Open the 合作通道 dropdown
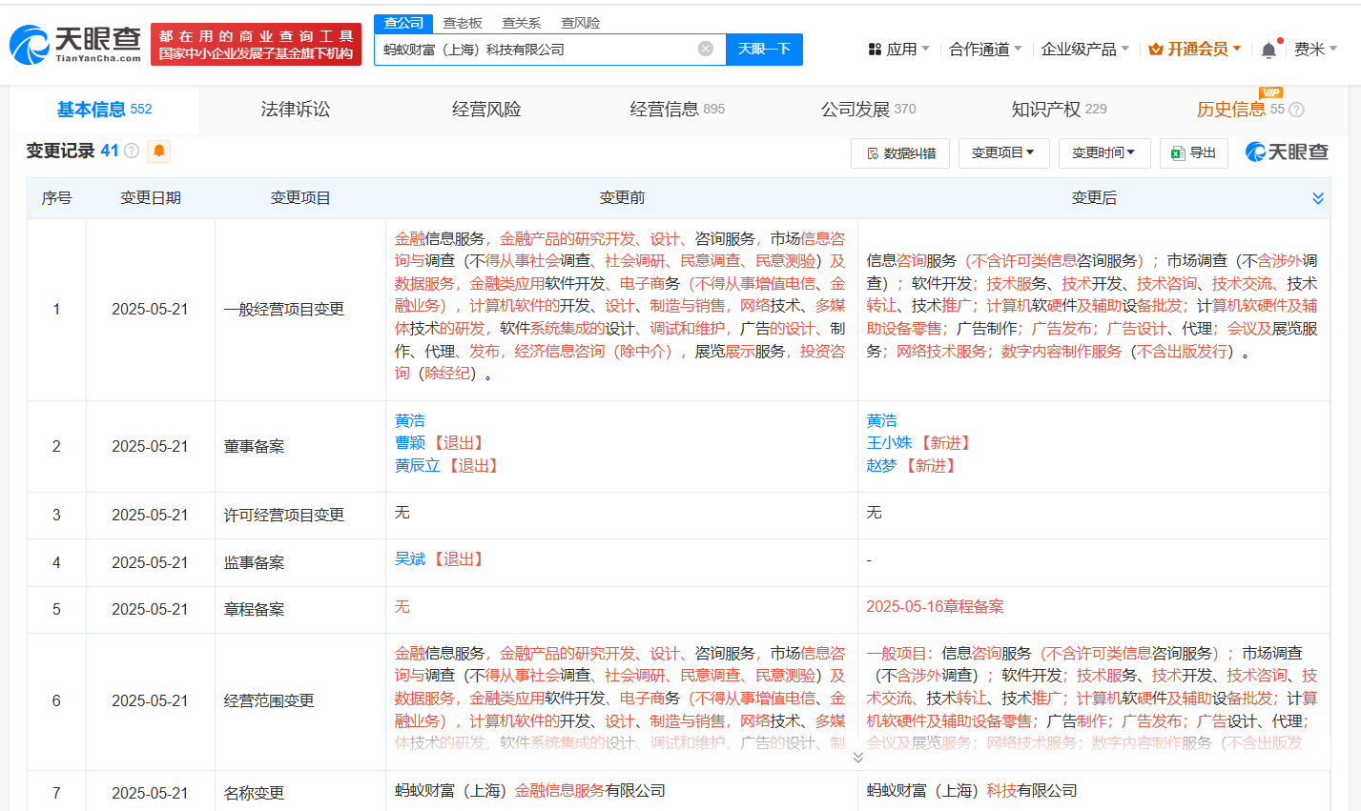 (x=985, y=49)
